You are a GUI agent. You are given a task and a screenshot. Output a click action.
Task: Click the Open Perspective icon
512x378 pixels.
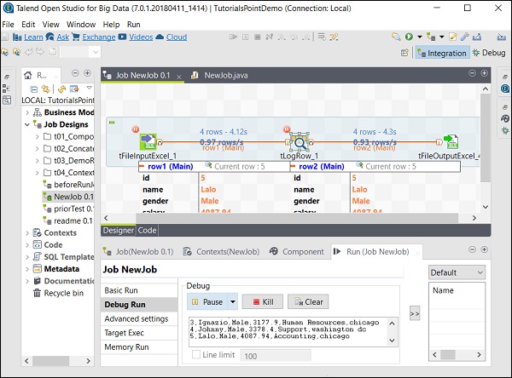pyautogui.click(x=404, y=53)
